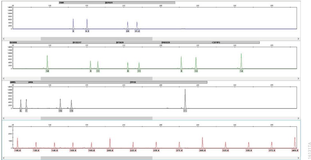Select the D21S11 locus header bar

point(139,2)
